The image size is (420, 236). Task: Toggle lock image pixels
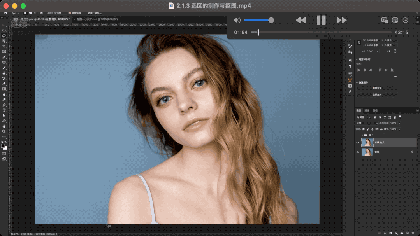(x=368, y=129)
